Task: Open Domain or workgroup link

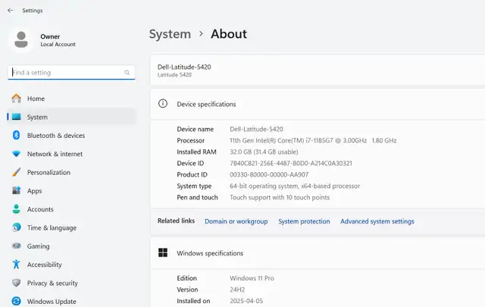Action: tap(236, 221)
